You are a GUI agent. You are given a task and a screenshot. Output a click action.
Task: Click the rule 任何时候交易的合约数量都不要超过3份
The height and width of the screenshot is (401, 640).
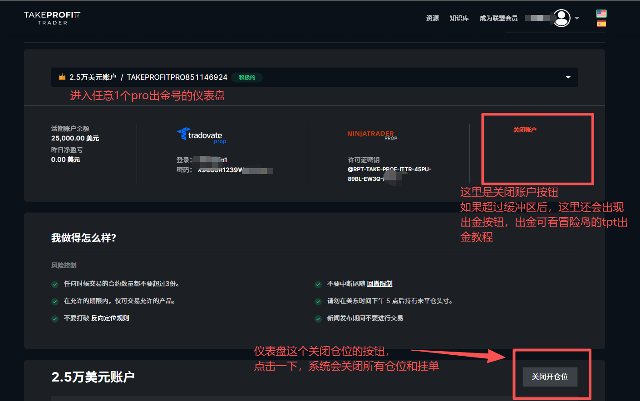click(122, 284)
